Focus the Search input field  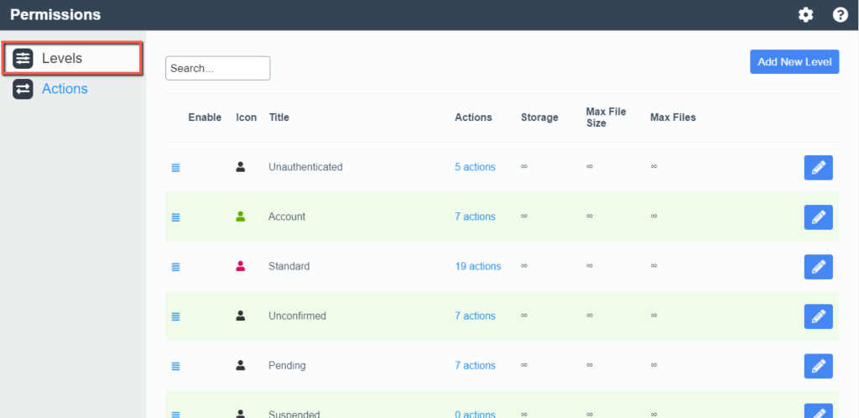pos(217,69)
